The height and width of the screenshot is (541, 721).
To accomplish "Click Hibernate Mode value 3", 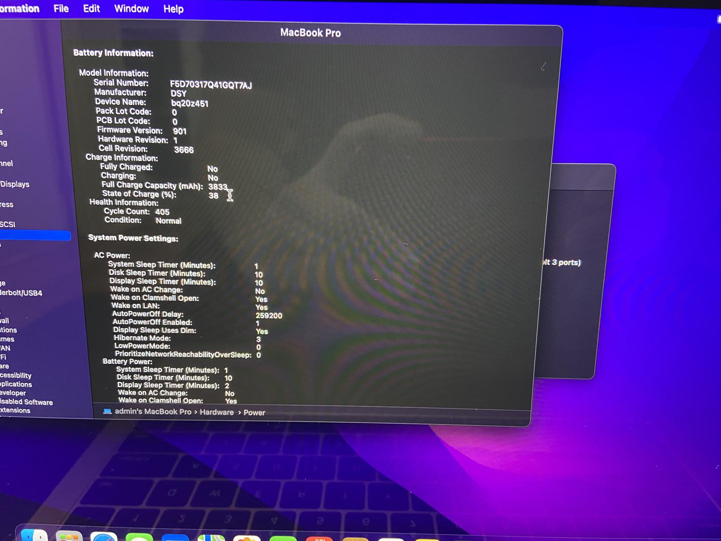I will click(x=258, y=339).
